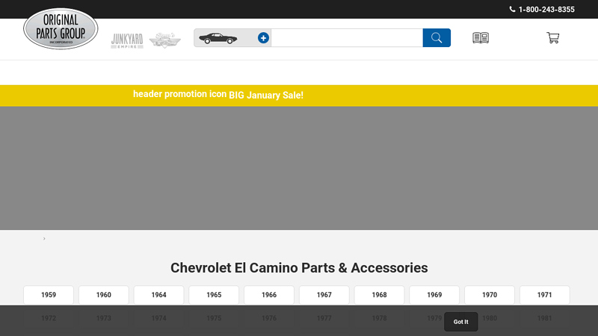Click the phone icon next to the number
Image resolution: width=598 pixels, height=336 pixels.
[x=512, y=9]
